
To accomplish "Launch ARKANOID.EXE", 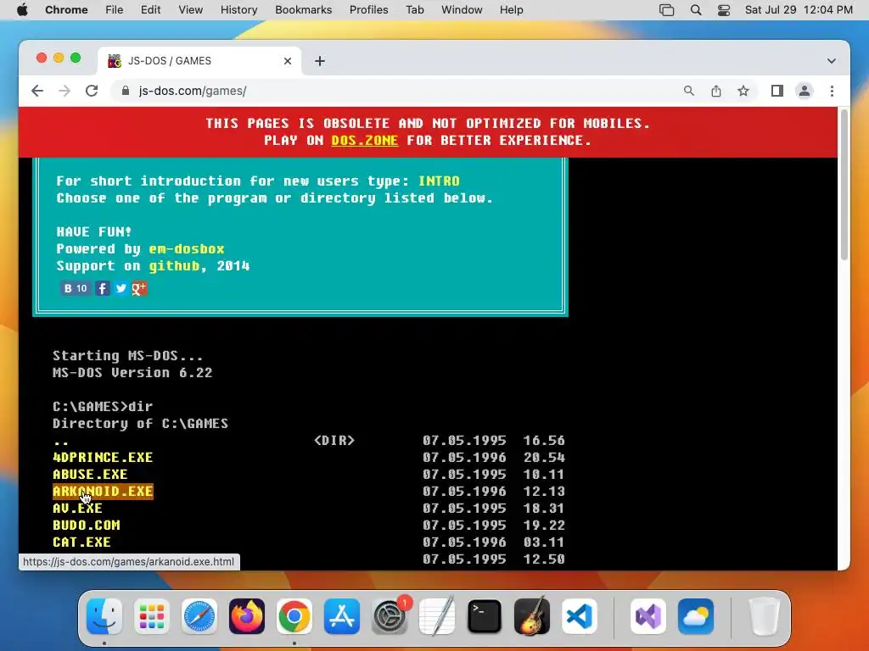I will [x=103, y=492].
